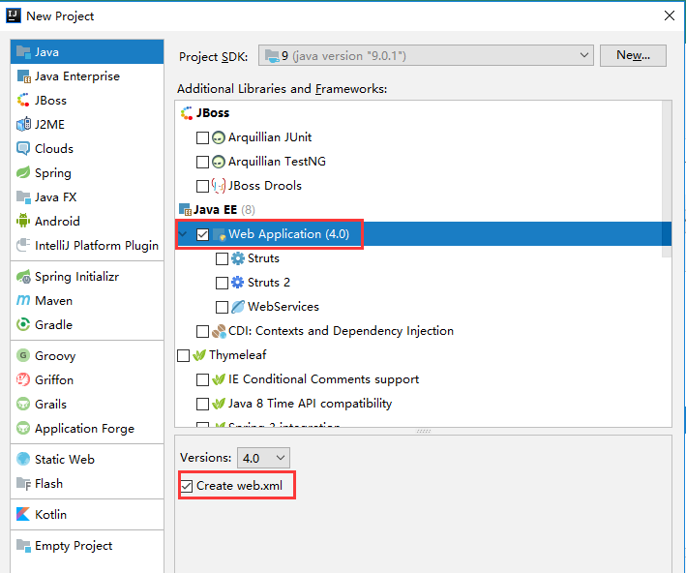686x573 pixels.
Task: Click the IE Conditional Comments support label
Action: [323, 379]
